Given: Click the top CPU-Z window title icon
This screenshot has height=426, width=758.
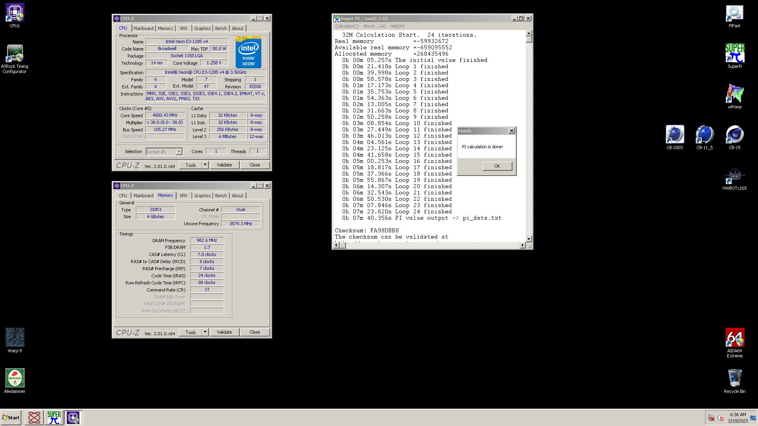Looking at the screenshot, I should (117, 19).
